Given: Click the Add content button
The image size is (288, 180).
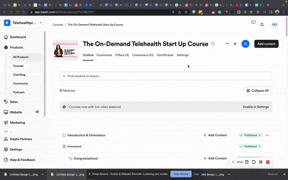Looking at the screenshot, I should pyautogui.click(x=266, y=44).
